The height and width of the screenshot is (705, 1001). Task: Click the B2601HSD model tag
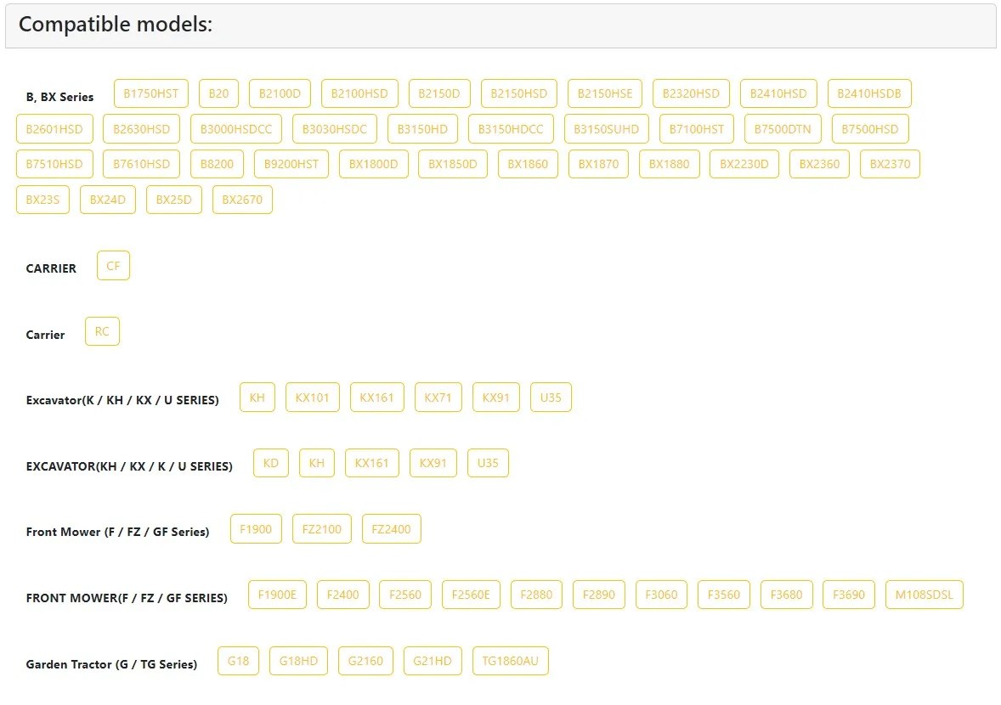point(54,129)
